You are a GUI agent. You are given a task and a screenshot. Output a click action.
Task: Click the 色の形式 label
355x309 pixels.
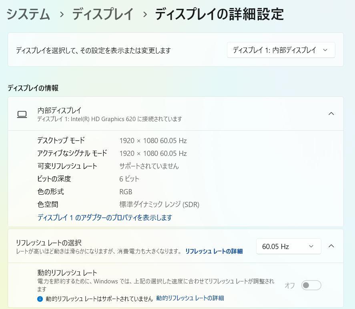click(51, 191)
